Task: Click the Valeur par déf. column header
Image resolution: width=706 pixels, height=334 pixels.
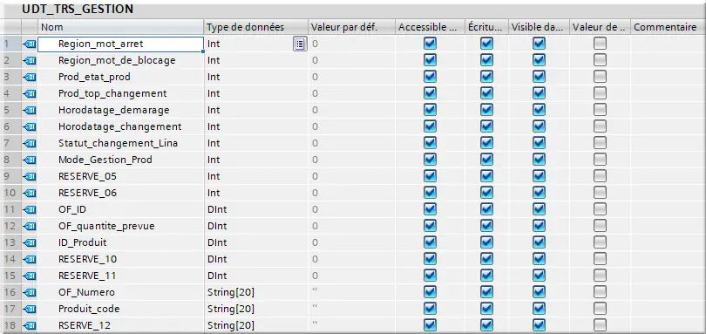Action: (x=351, y=27)
